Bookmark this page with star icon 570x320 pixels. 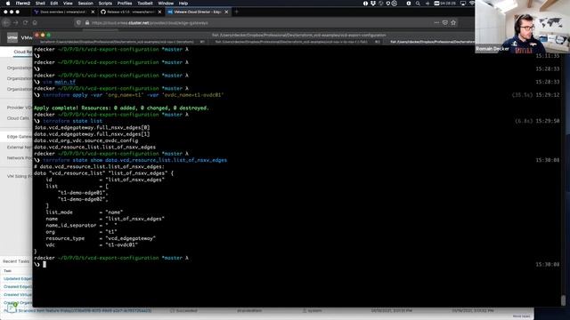pyautogui.click(x=453, y=22)
